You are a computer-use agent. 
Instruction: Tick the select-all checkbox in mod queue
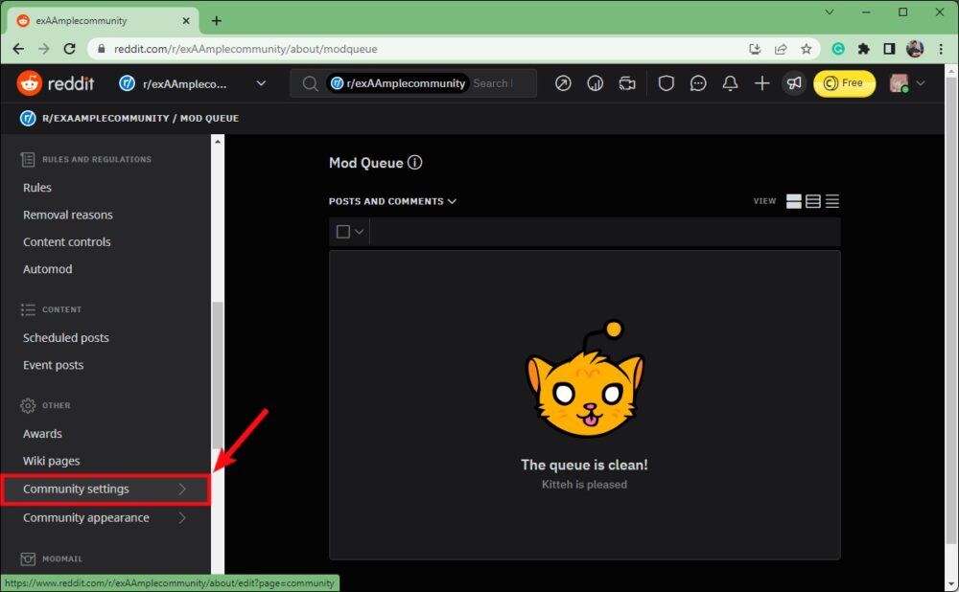(x=343, y=232)
